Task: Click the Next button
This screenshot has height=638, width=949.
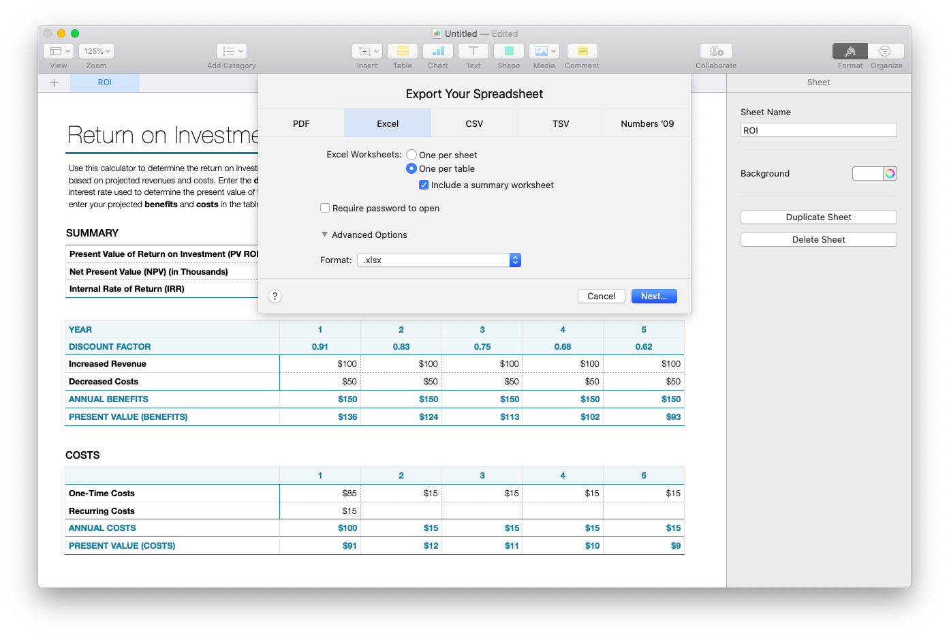Action: [x=653, y=296]
